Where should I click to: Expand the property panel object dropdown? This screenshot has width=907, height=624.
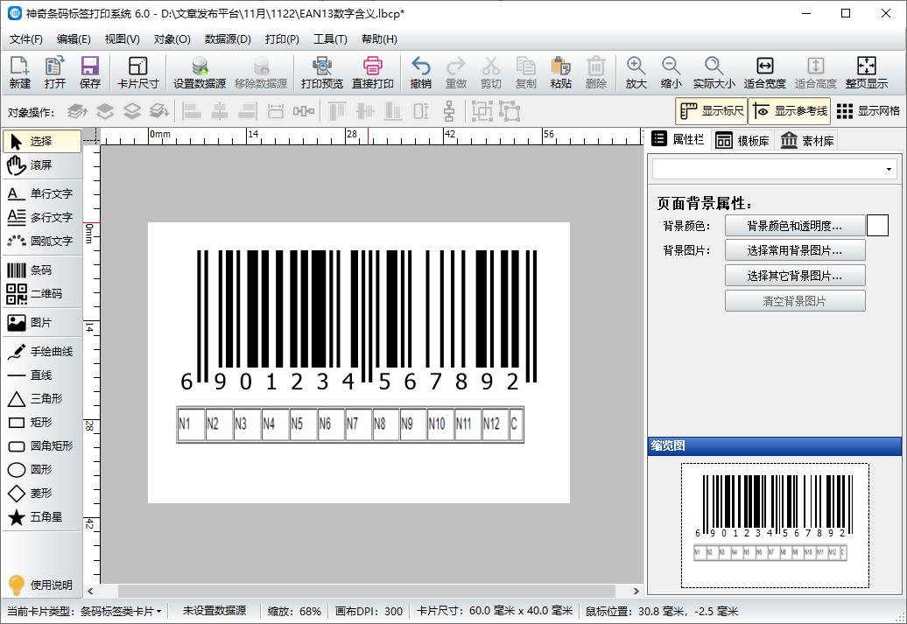[x=889, y=170]
